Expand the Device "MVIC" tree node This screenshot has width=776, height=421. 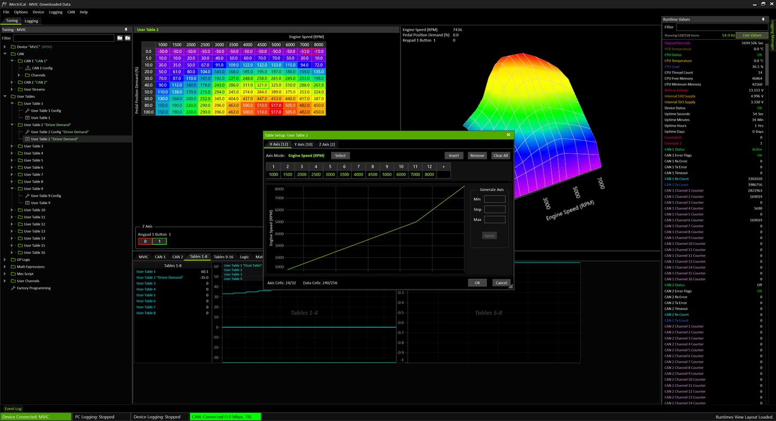(x=5, y=47)
